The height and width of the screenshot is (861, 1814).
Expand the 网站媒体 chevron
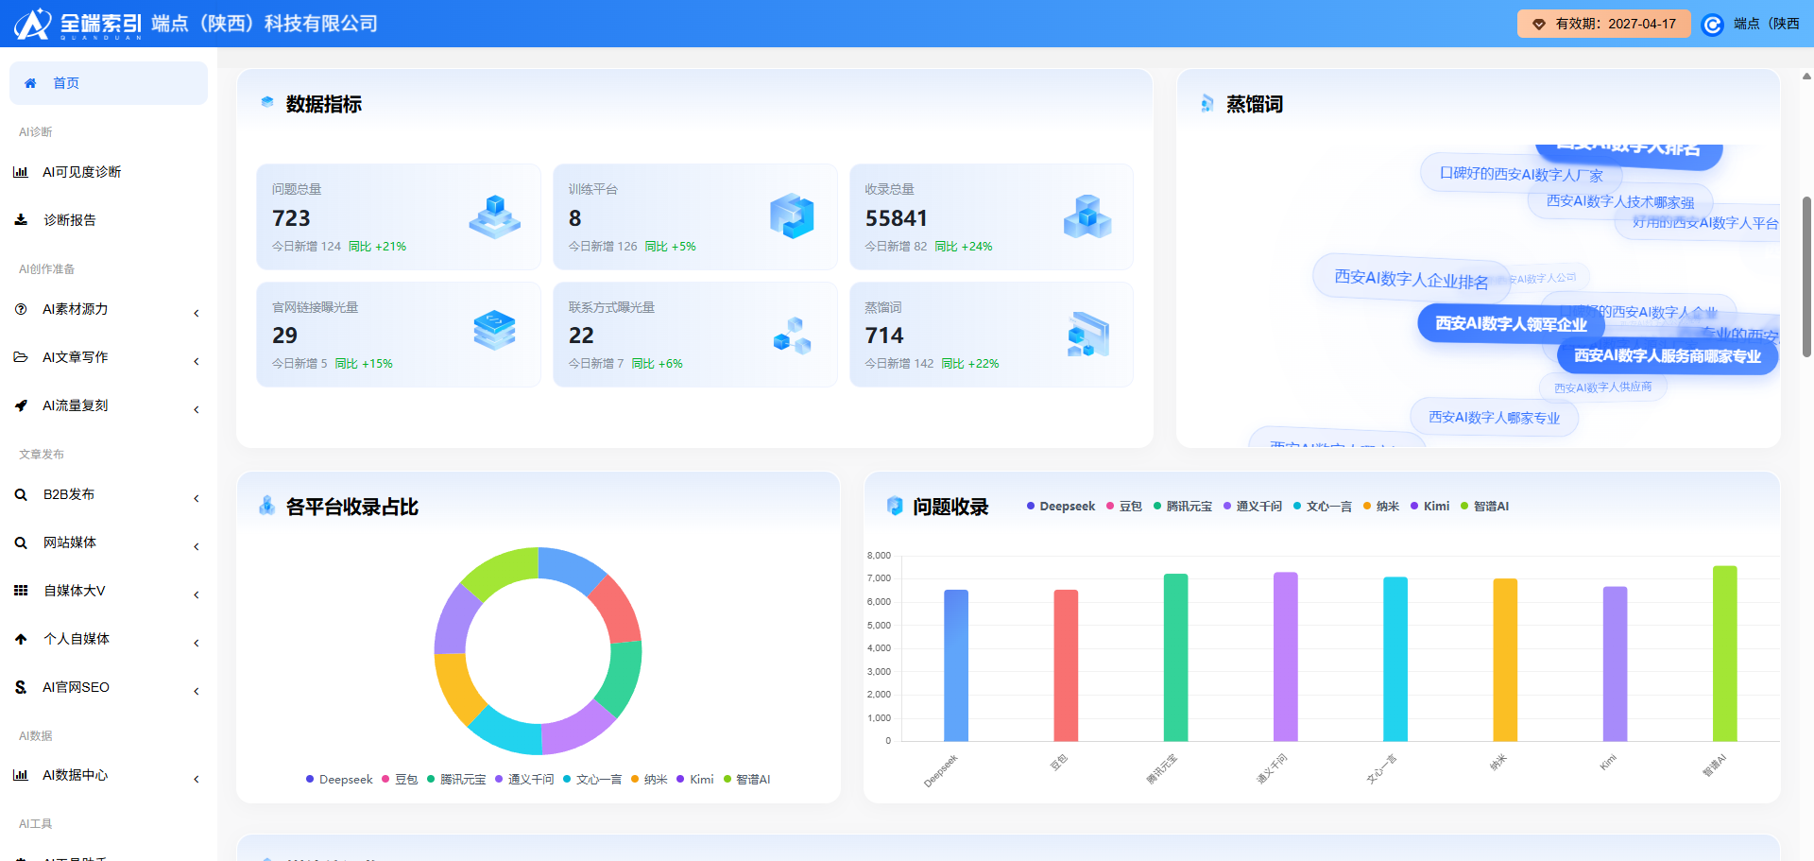[196, 546]
